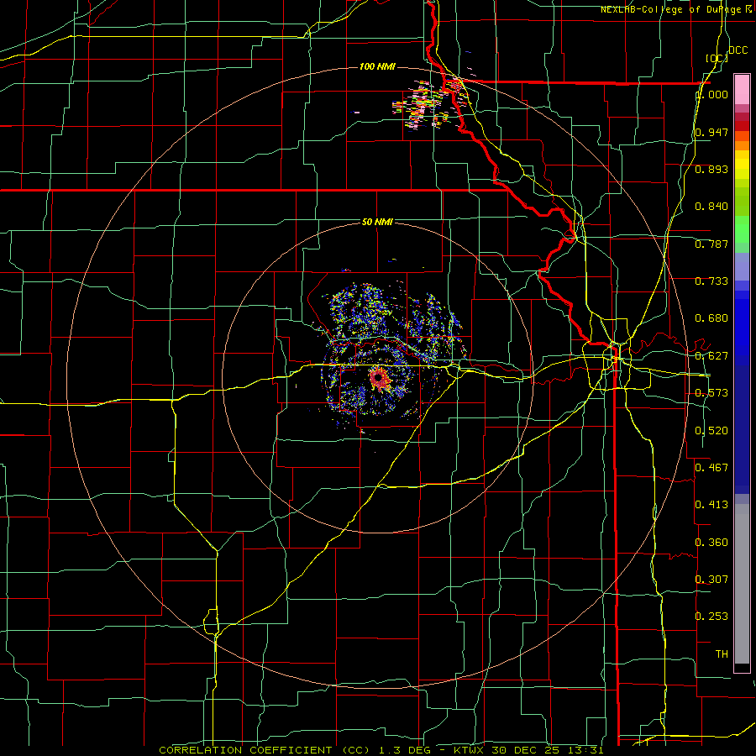Click the 0.840 scale value

[x=711, y=207]
